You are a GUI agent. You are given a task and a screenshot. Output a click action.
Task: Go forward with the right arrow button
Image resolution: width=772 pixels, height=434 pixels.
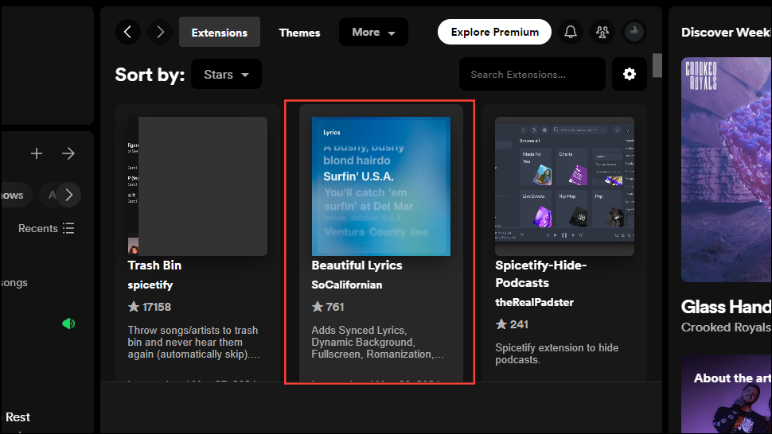tap(160, 32)
